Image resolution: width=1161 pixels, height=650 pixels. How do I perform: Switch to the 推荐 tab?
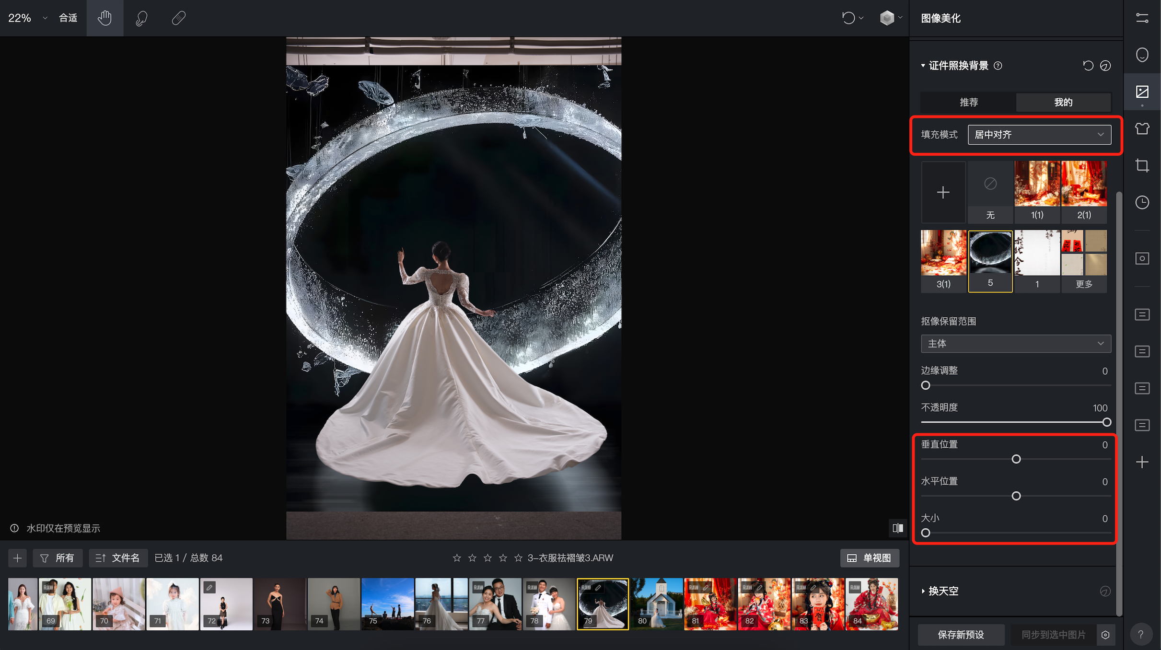(x=968, y=102)
